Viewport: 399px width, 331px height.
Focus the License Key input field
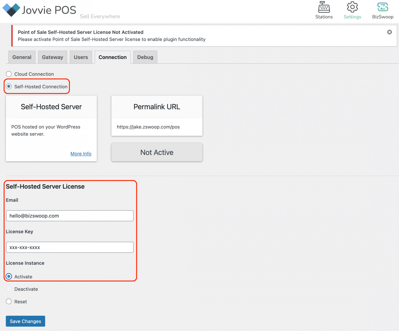(x=70, y=247)
